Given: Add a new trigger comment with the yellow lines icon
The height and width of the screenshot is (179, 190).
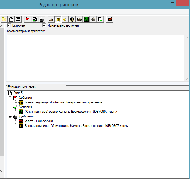Looking at the screenshot, I should [x=18, y=19].
